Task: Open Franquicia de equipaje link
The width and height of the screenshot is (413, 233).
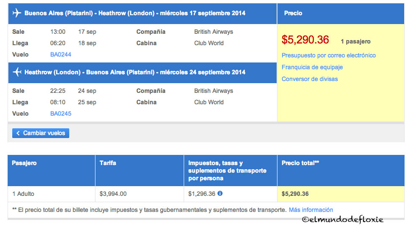Action: (x=312, y=67)
